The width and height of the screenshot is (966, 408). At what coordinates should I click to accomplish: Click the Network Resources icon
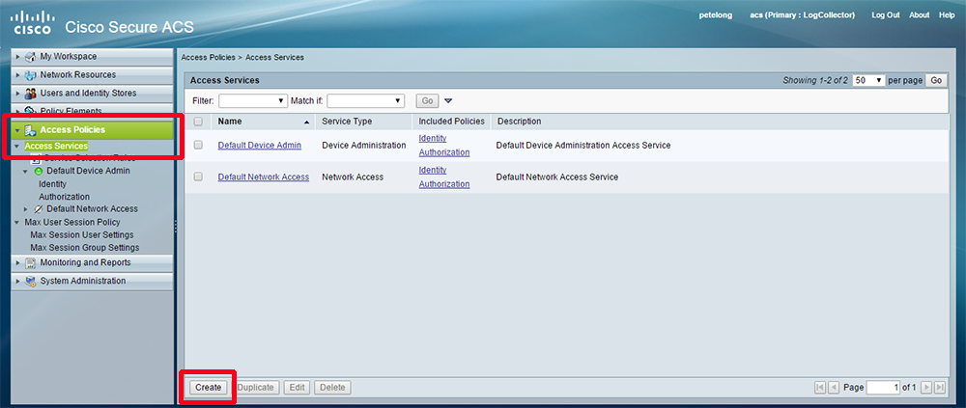click(30, 75)
